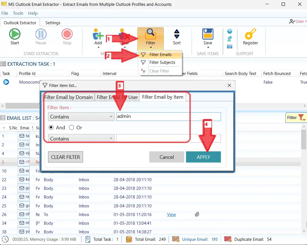
Task: Click the monitor icon in Support group
Action: tap(229, 47)
